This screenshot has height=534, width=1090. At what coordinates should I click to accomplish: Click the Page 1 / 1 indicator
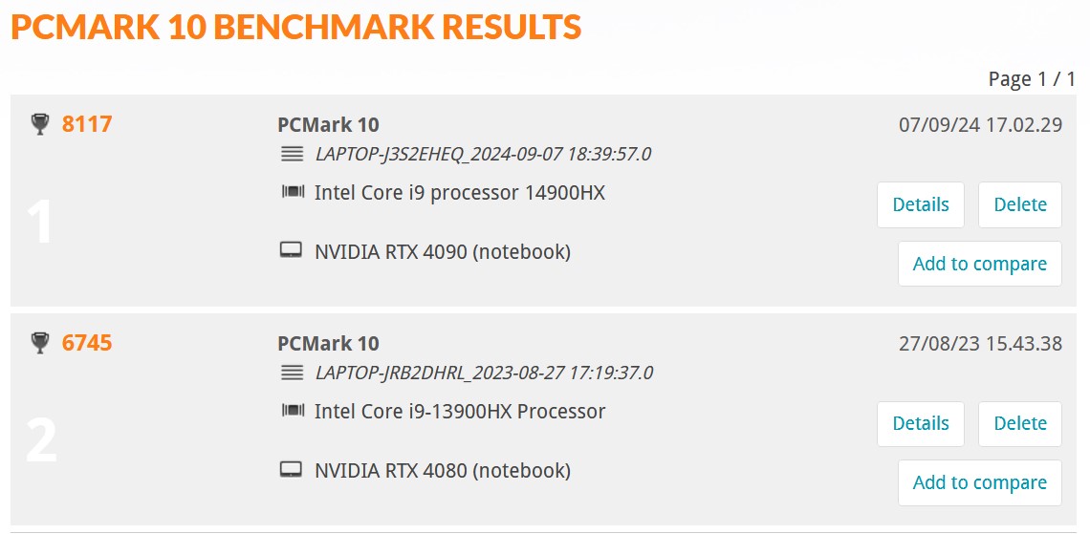pyautogui.click(x=1032, y=79)
